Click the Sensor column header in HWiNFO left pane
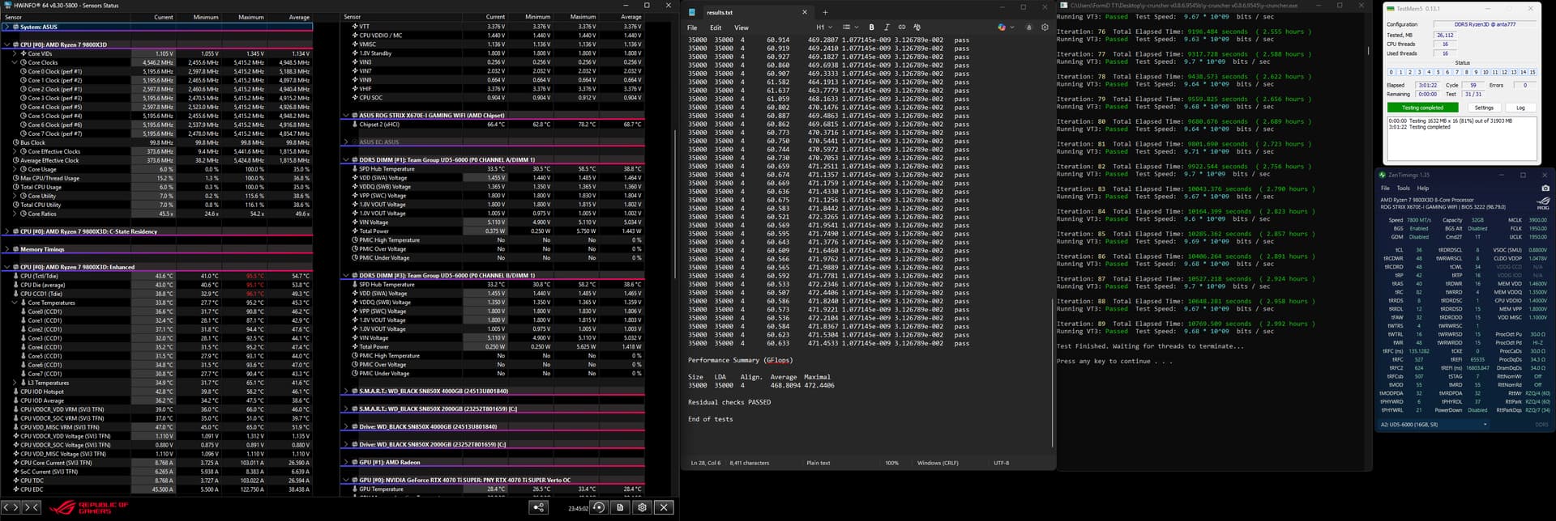This screenshot has height=521, width=1556. (x=13, y=17)
